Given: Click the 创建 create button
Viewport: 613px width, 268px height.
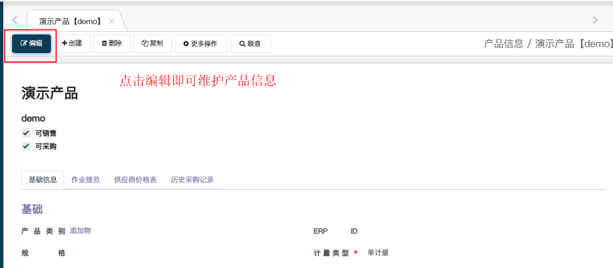Looking at the screenshot, I should 72,44.
